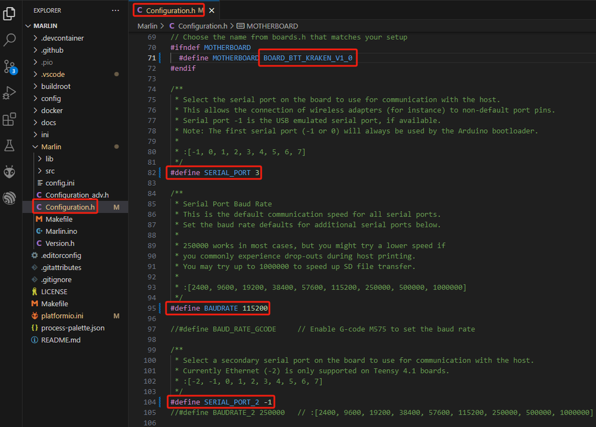
Task: Open Configuration_adv.h in the explorer
Action: click(x=77, y=195)
